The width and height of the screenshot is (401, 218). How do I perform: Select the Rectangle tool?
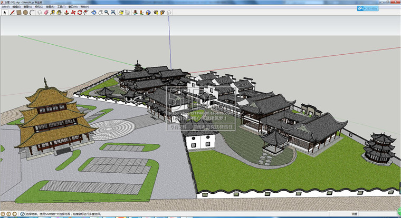(18, 13)
